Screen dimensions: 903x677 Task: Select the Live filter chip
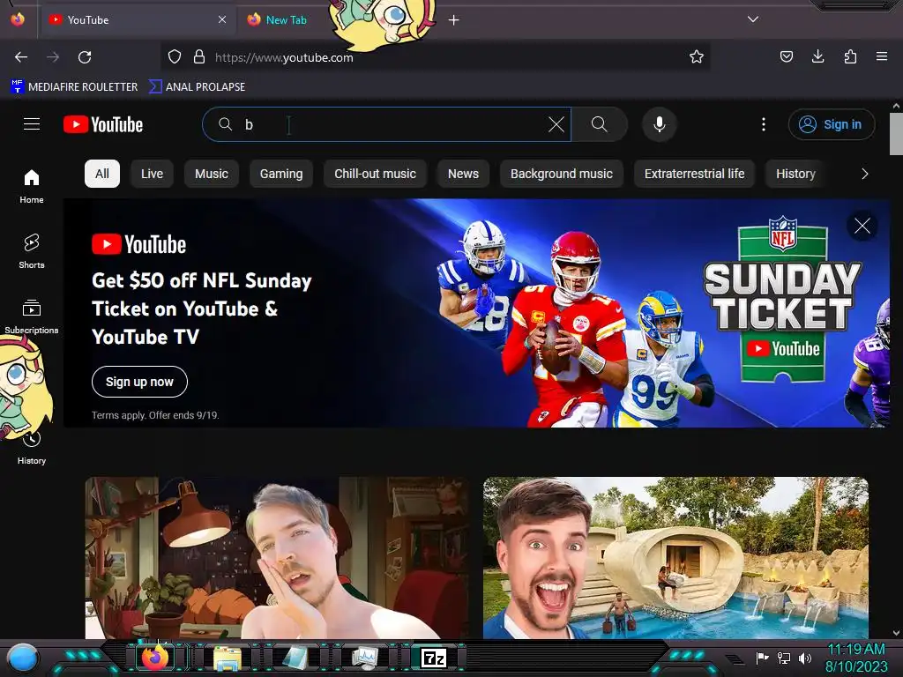coord(152,174)
